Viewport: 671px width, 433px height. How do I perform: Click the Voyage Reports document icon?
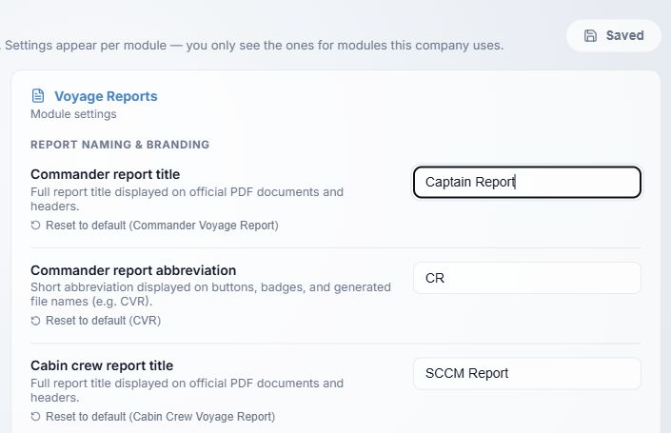pyautogui.click(x=38, y=96)
